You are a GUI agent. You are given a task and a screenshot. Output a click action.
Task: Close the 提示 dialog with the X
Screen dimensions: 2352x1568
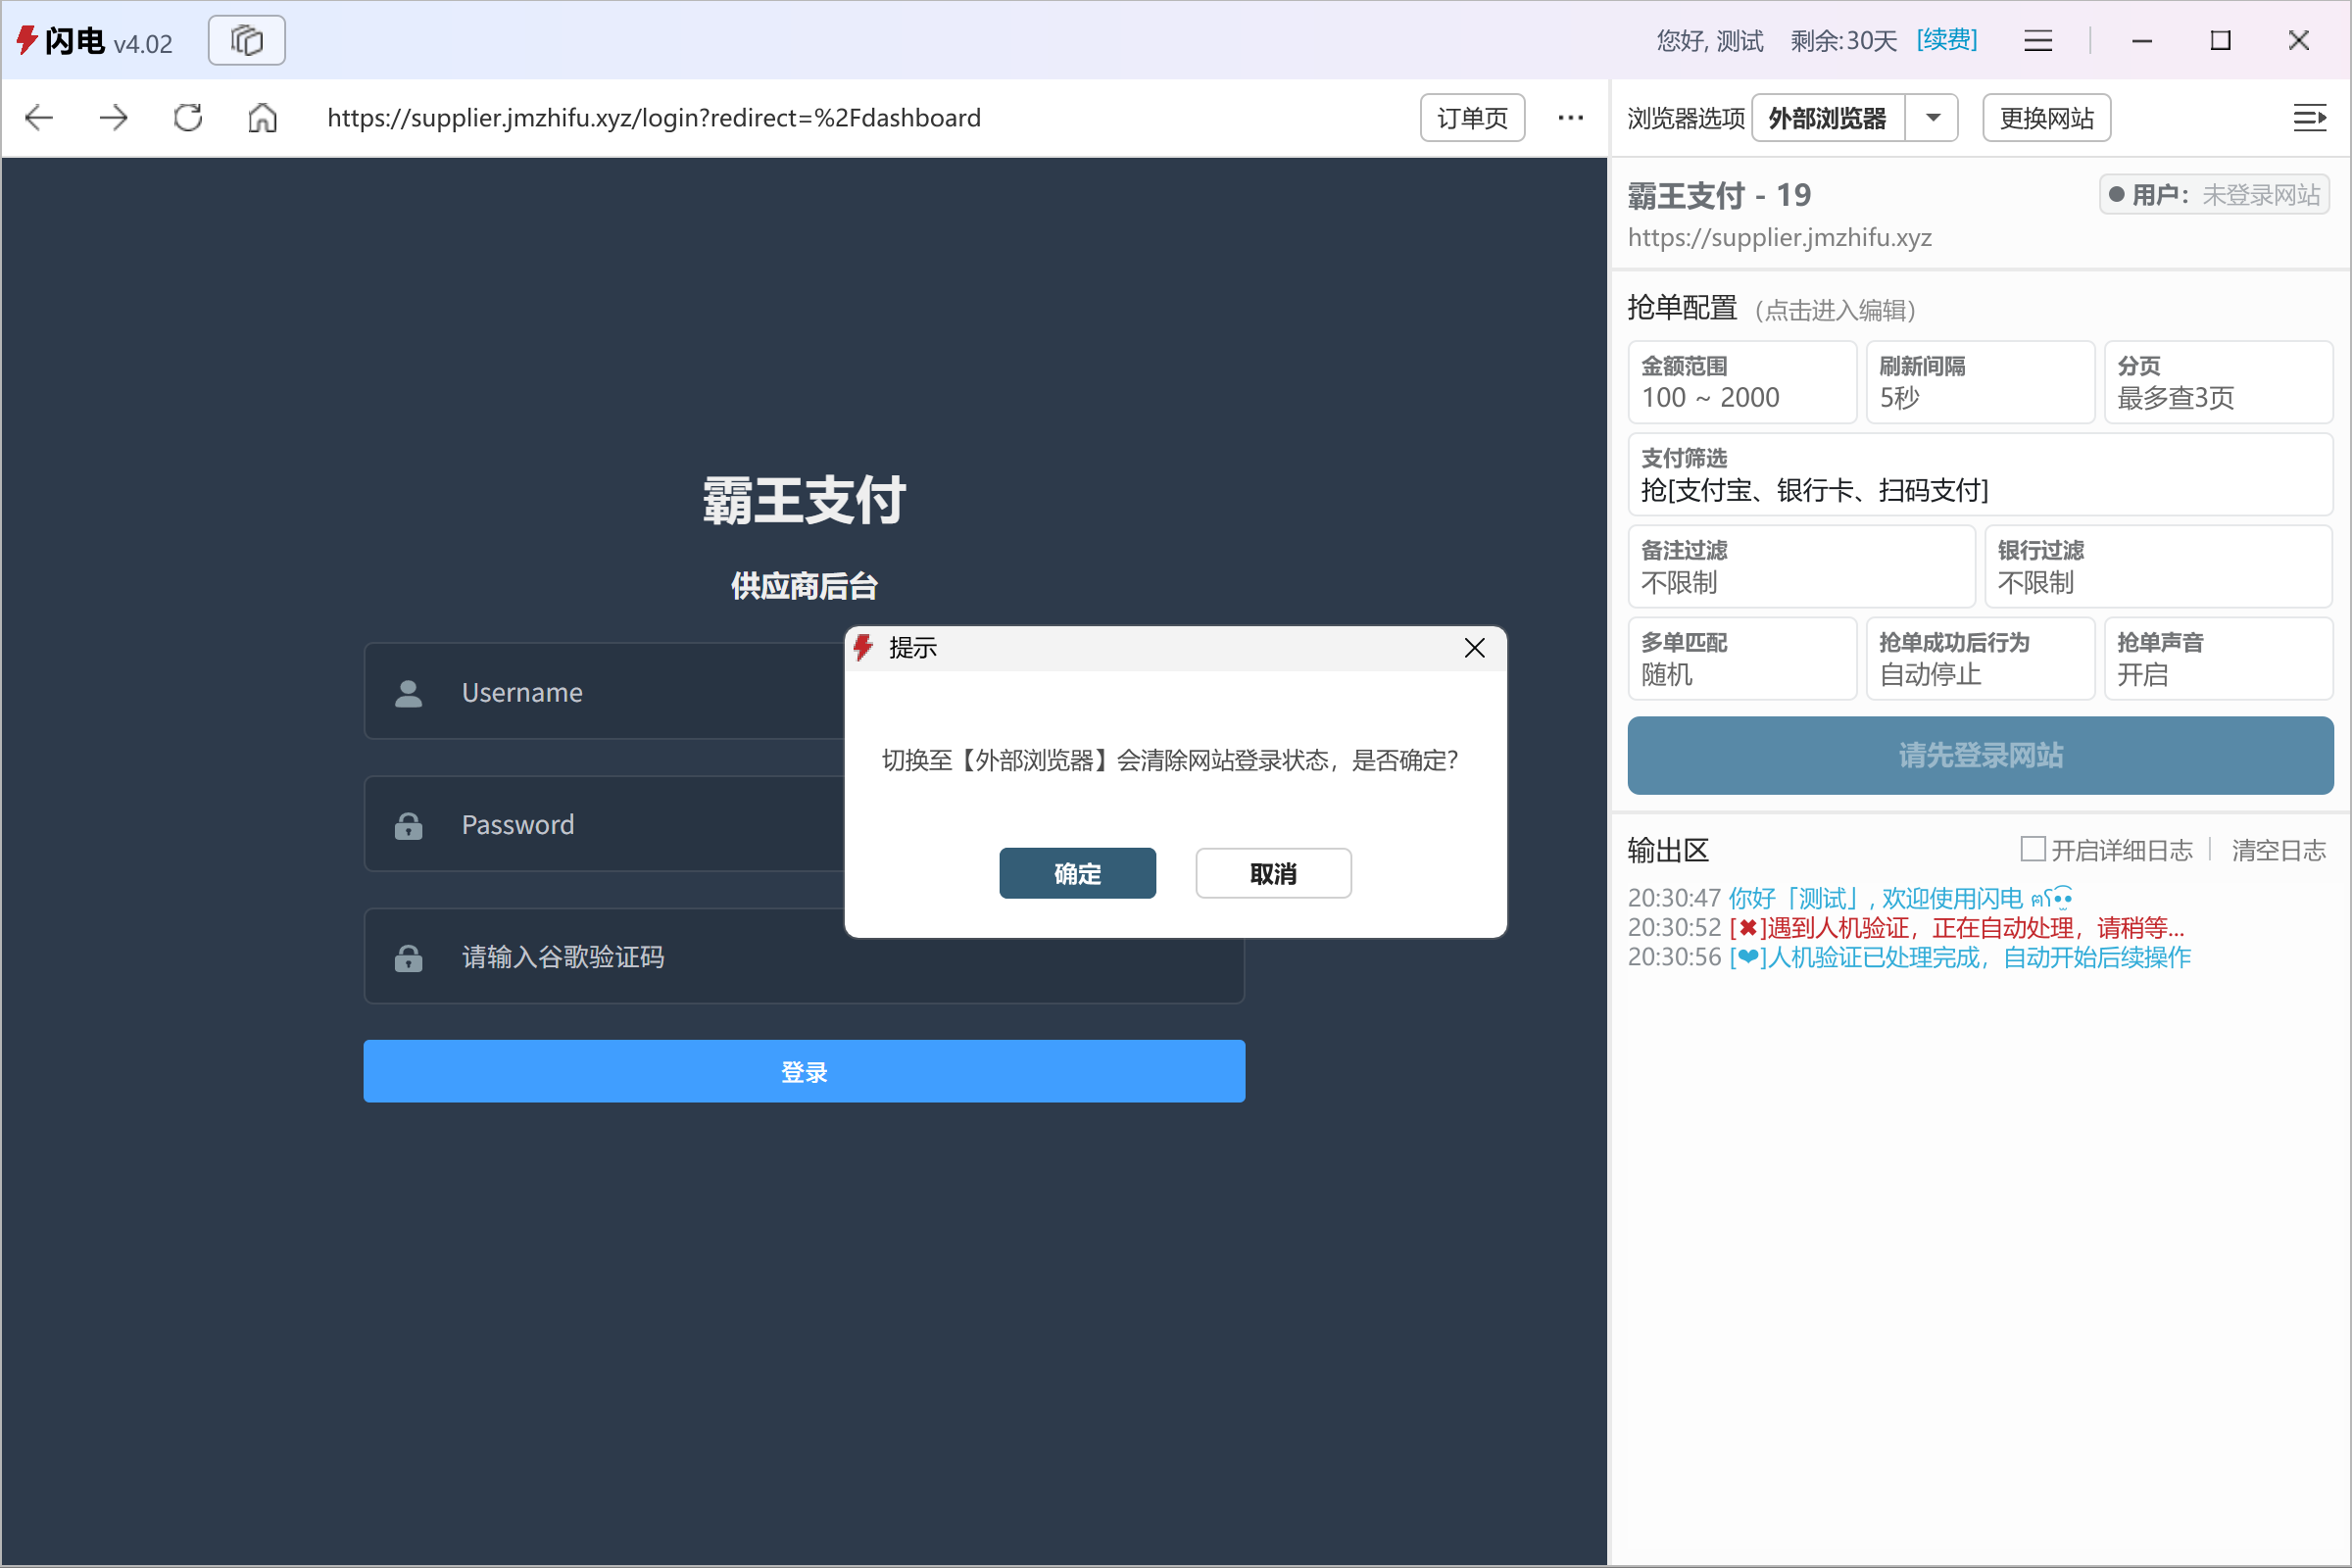(1474, 648)
